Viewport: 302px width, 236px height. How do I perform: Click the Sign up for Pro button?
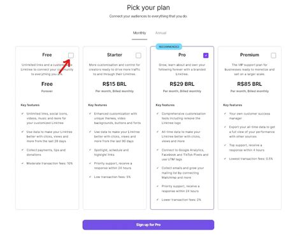coord(148,225)
